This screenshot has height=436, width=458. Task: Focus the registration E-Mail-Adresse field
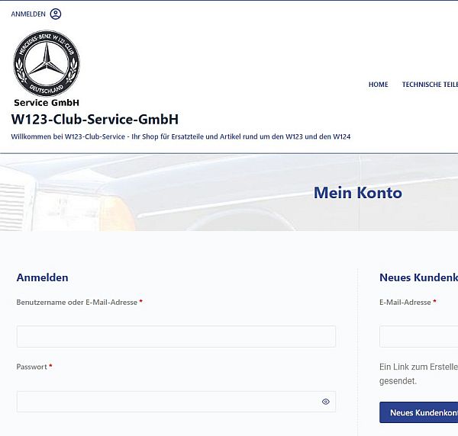[x=418, y=337]
